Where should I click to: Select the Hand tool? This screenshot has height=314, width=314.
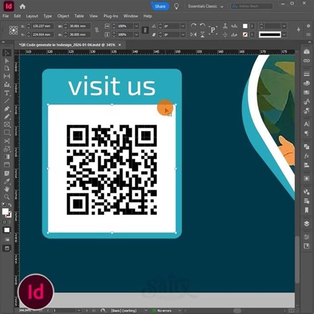7,189
